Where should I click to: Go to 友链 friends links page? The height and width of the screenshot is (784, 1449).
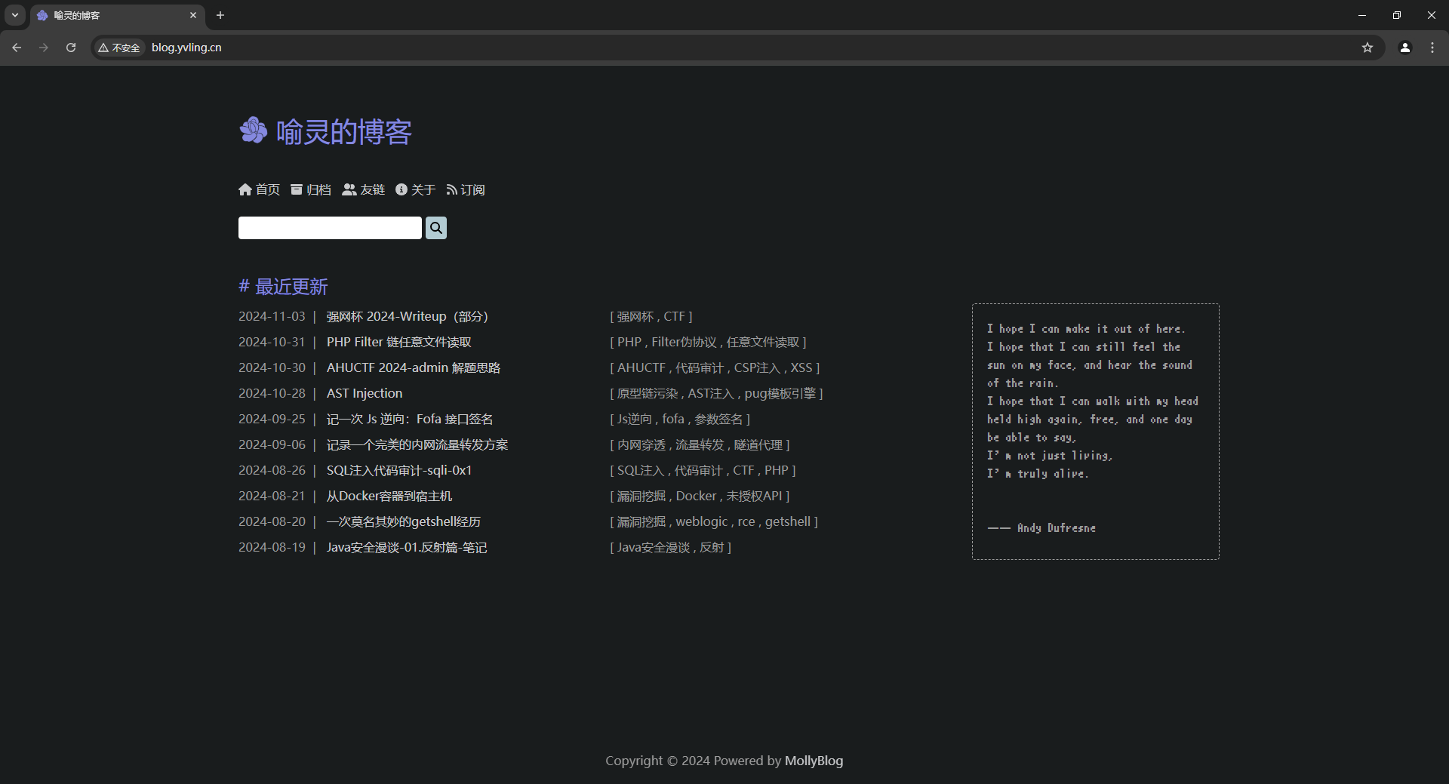point(364,189)
